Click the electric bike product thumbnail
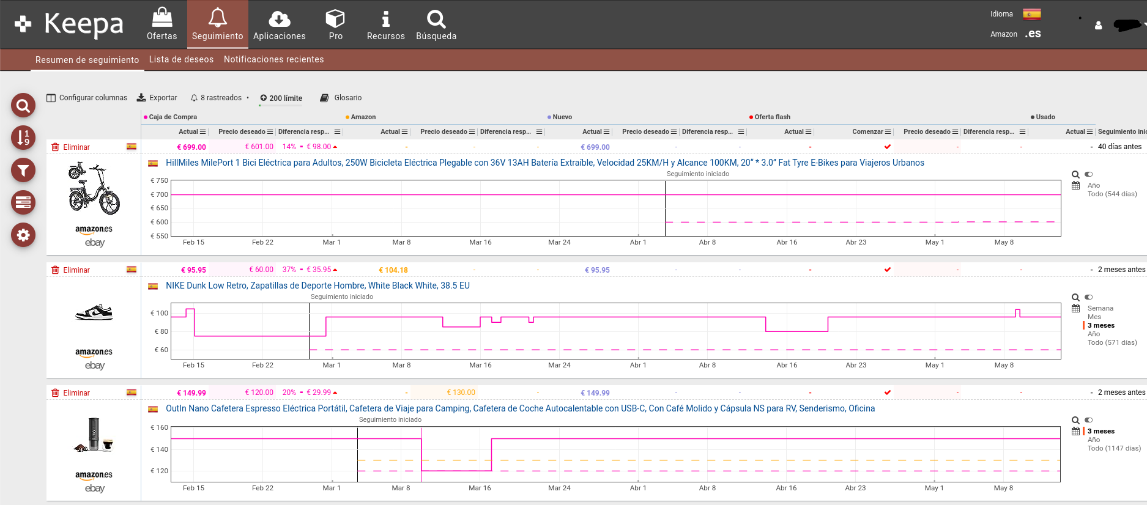 pyautogui.click(x=94, y=188)
